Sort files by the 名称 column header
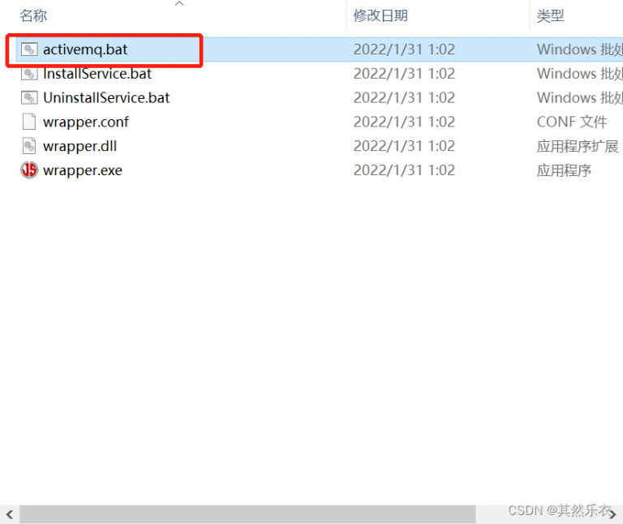623x524 pixels. [33, 15]
